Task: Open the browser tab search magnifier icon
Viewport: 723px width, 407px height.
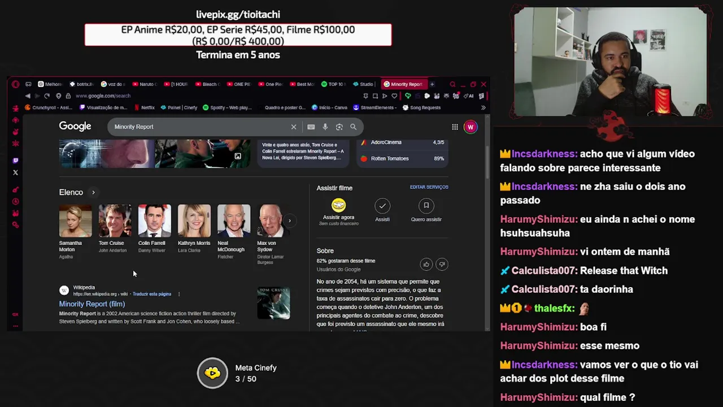Action: click(x=452, y=84)
